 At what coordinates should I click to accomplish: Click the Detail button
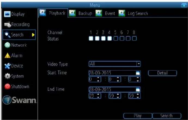(162, 73)
